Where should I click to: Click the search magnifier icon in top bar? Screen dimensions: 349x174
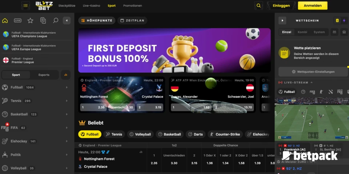point(258,5)
